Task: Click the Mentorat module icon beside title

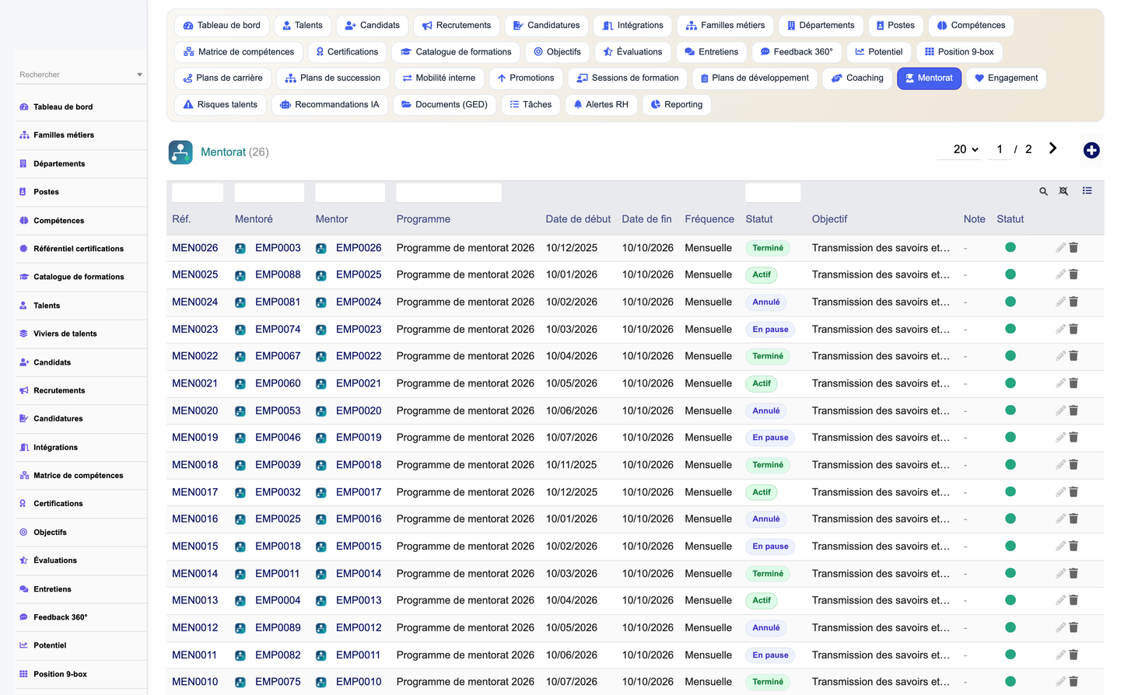Action: point(180,152)
